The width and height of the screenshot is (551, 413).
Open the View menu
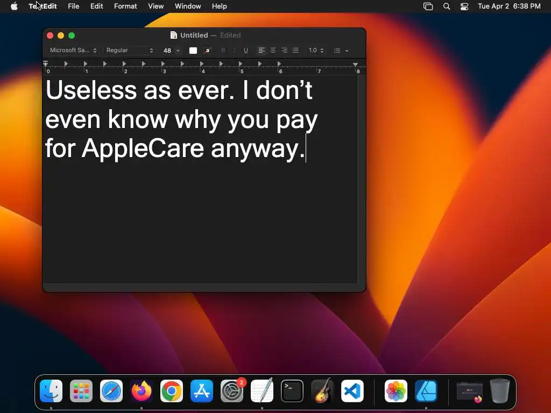156,6
